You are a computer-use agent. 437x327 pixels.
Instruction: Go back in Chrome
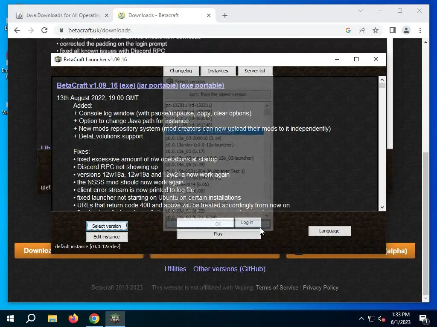(17, 30)
